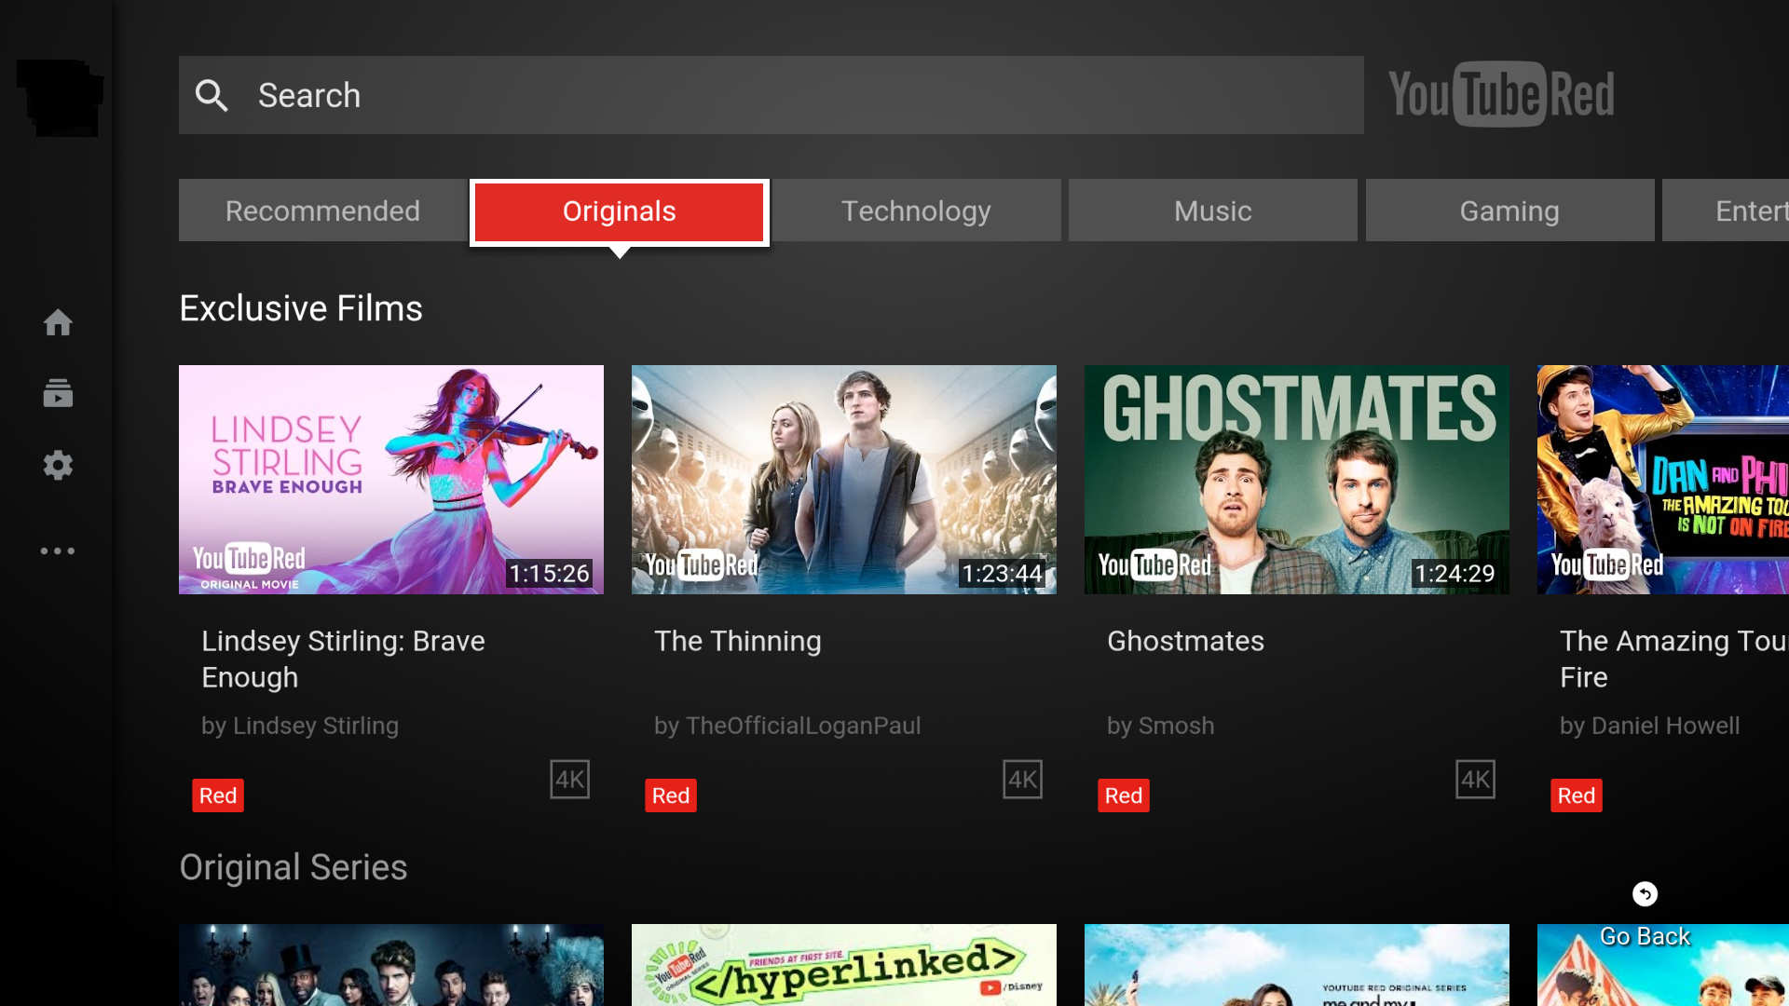Click the search input field
Image resolution: width=1789 pixels, height=1006 pixels.
(771, 95)
